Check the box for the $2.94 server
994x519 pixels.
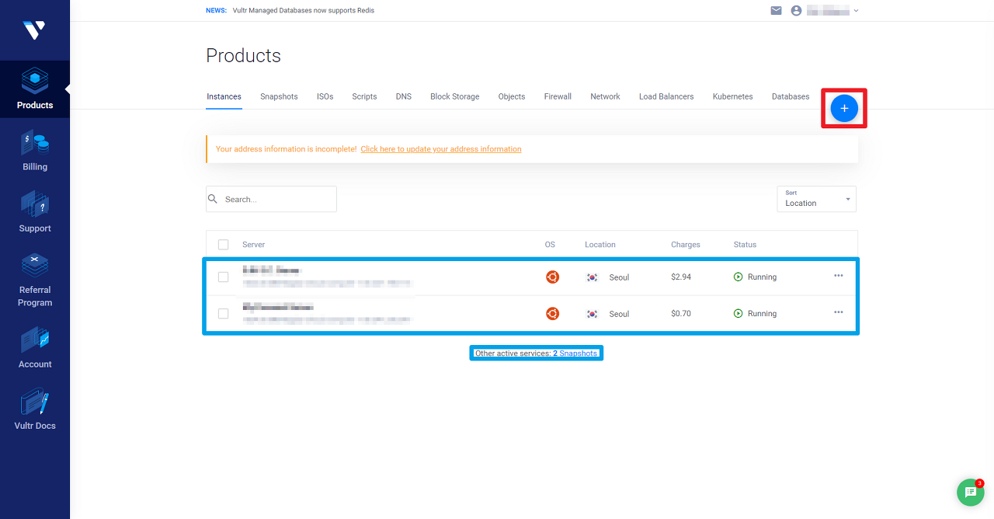[224, 277]
